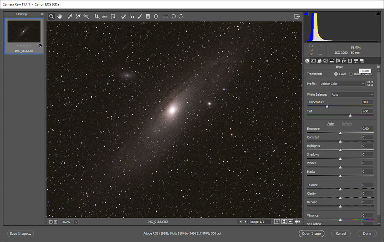
Task: Select the Adjustment Brush tool
Action: click(x=139, y=16)
